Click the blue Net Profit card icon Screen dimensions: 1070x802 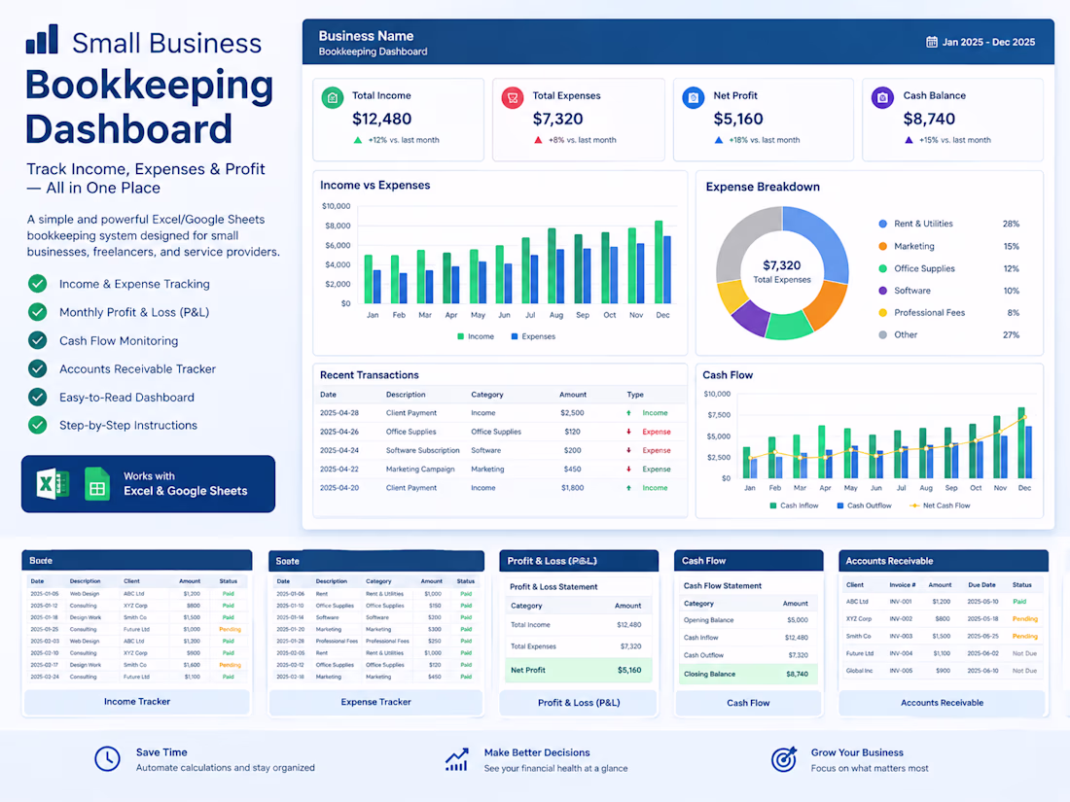[694, 98]
